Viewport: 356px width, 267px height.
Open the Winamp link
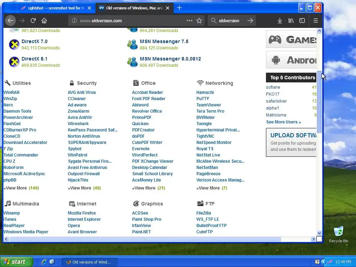click(x=11, y=213)
